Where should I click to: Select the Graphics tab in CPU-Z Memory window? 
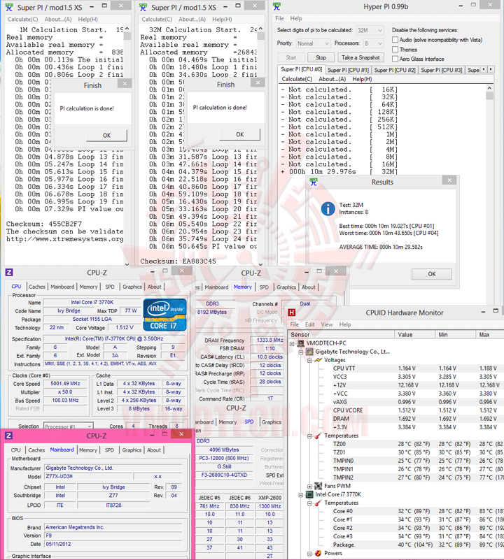coord(286,287)
